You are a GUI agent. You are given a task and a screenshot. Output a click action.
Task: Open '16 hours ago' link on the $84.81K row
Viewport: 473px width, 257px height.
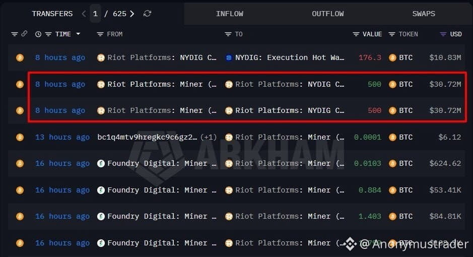(x=62, y=216)
